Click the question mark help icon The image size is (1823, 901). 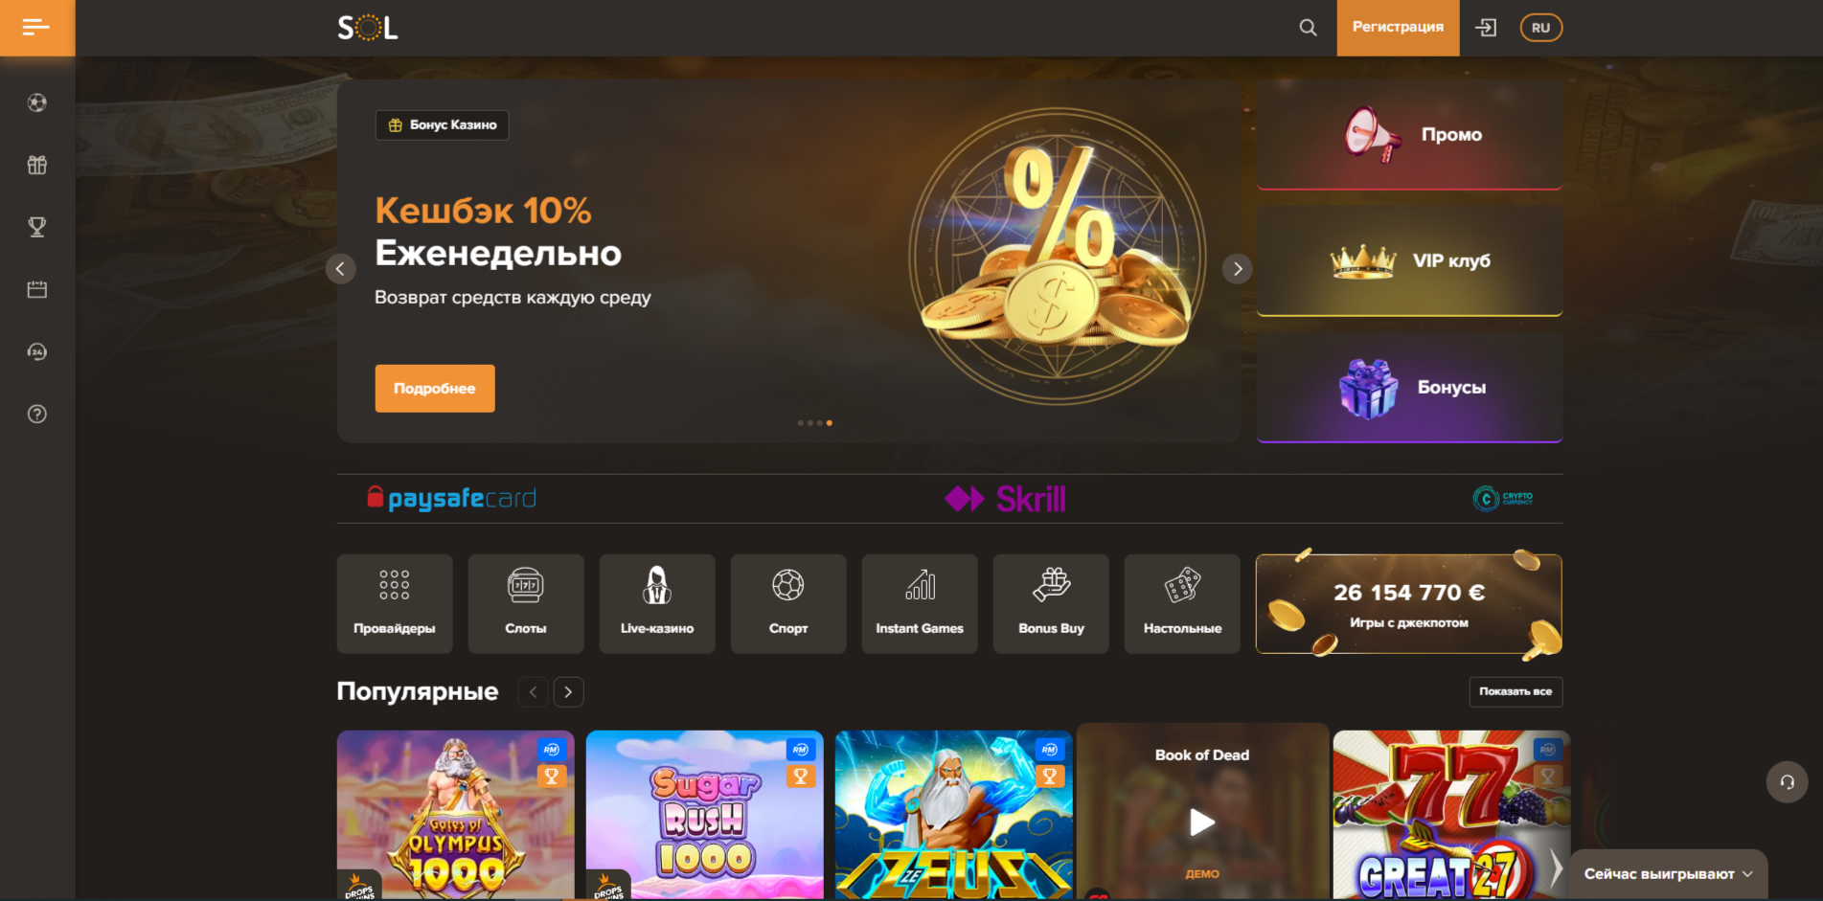pyautogui.click(x=37, y=414)
